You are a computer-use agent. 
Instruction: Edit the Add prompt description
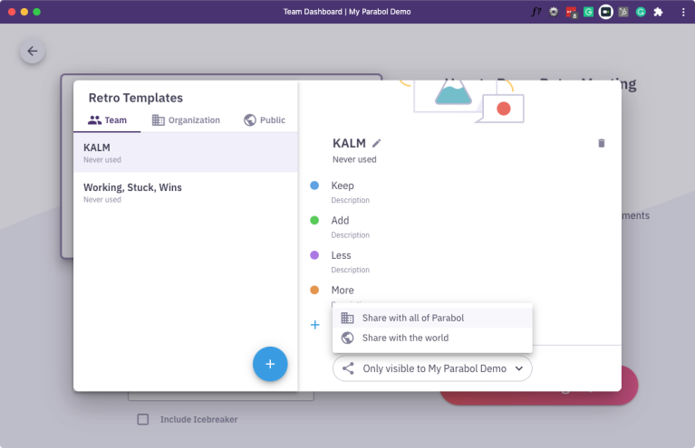tap(350, 235)
